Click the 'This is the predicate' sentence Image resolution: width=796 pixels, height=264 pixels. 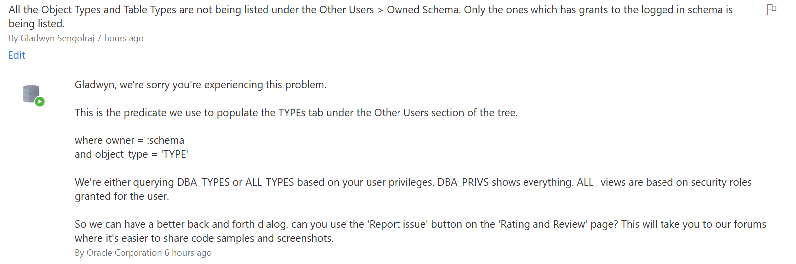tap(296, 113)
